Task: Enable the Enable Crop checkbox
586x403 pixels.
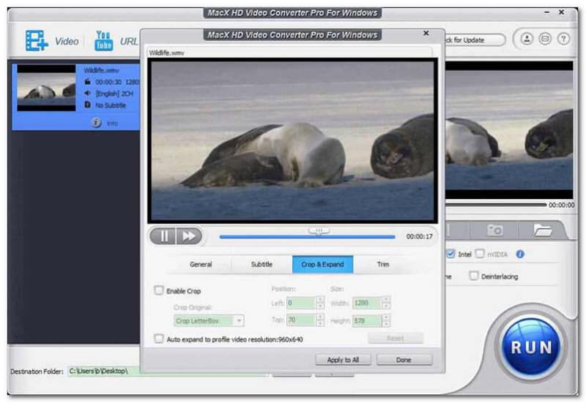Action: click(x=159, y=291)
